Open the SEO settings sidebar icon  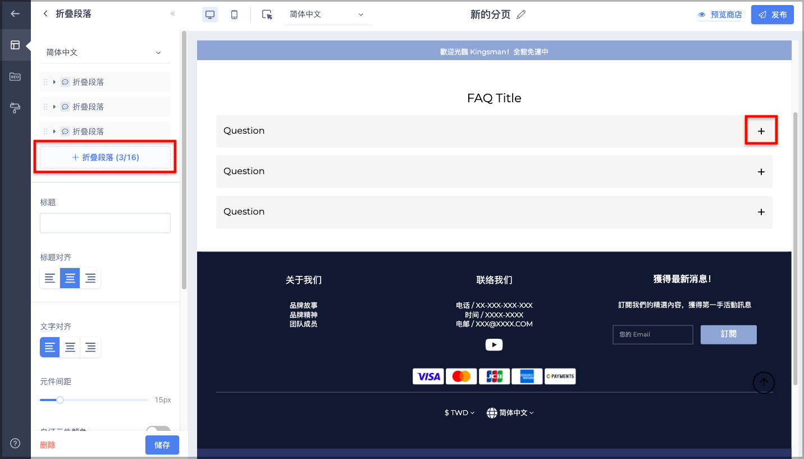click(x=15, y=76)
